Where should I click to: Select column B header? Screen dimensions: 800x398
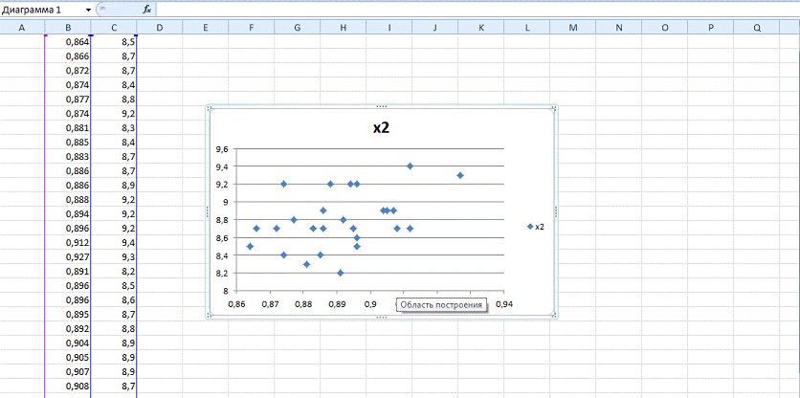coord(68,28)
